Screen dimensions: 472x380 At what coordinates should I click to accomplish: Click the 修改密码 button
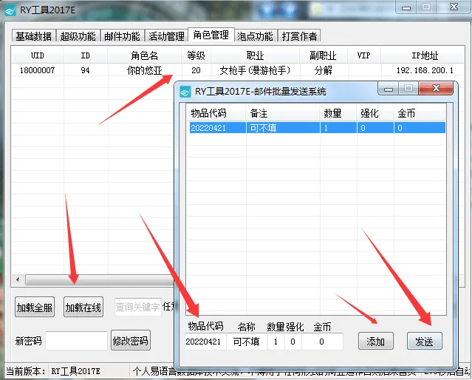tap(131, 341)
